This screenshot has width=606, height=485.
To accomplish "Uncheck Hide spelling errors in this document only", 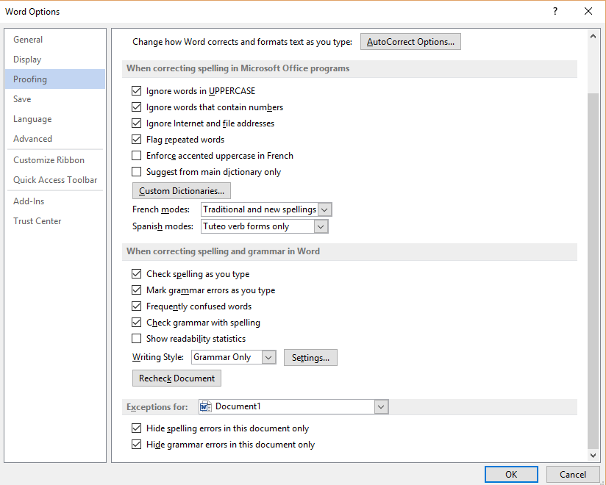I will (137, 428).
